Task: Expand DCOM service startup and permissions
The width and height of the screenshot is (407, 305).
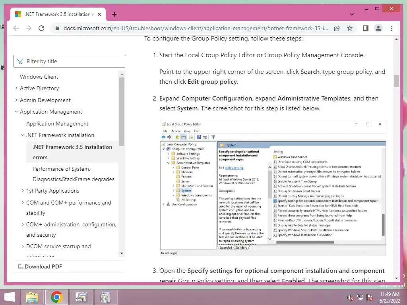Action: (23, 246)
